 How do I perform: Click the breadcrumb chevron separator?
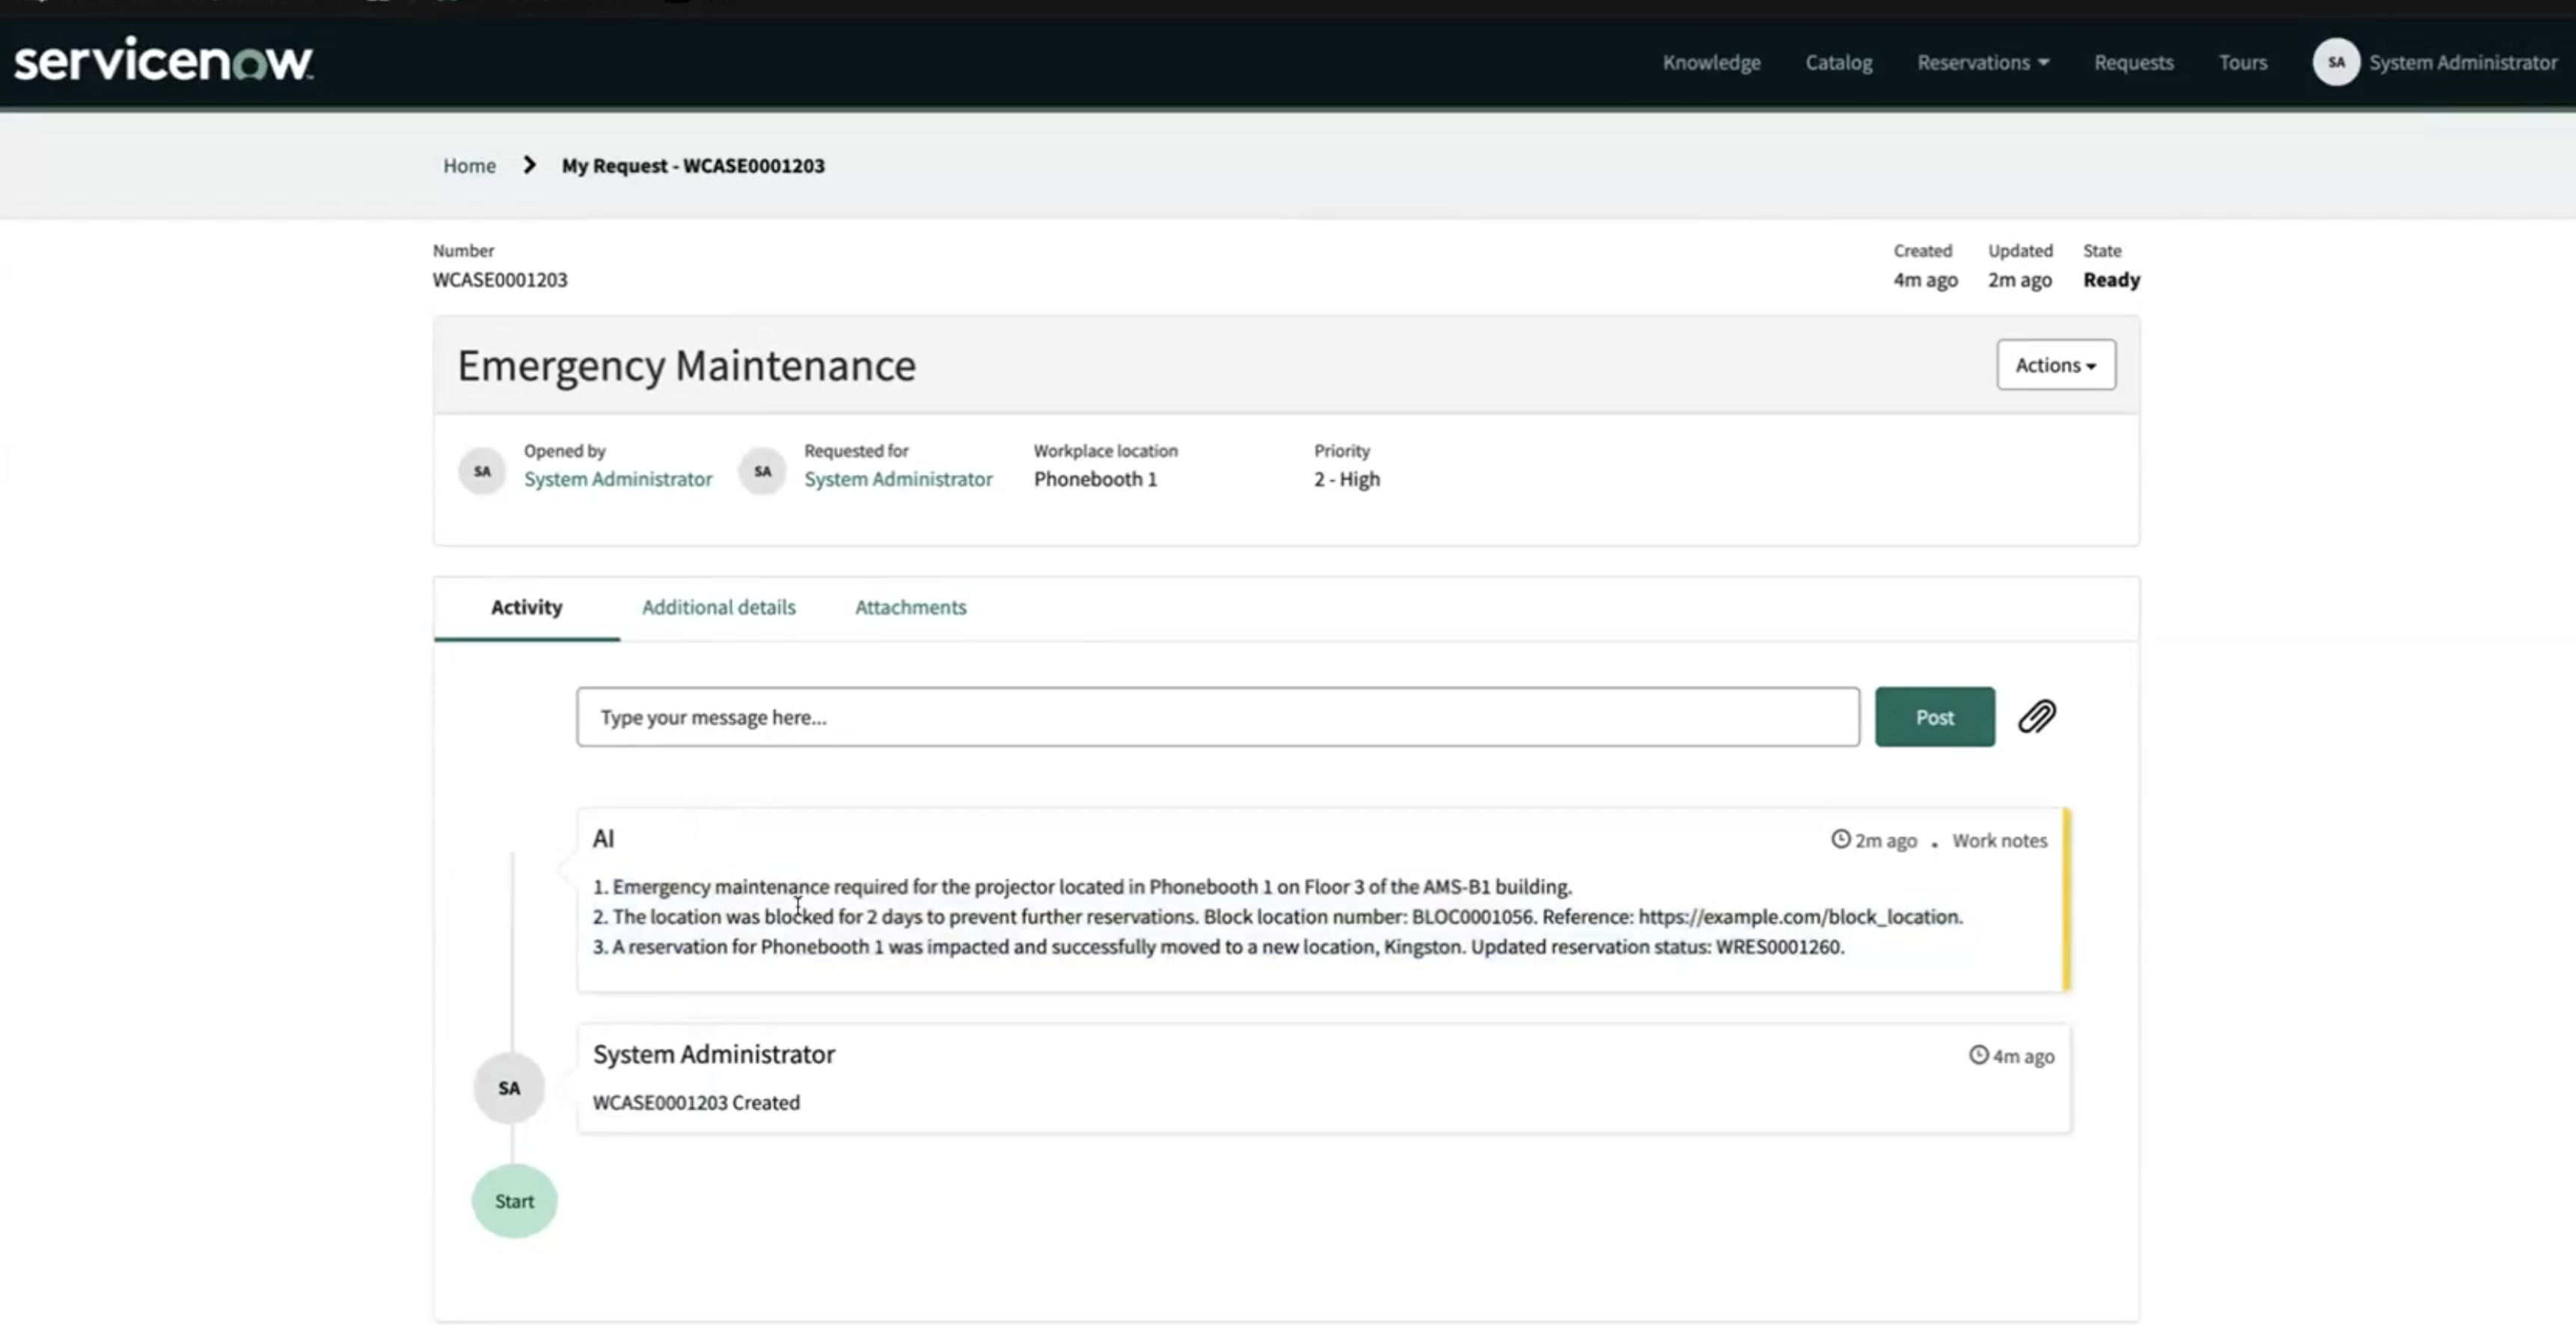pyautogui.click(x=529, y=165)
